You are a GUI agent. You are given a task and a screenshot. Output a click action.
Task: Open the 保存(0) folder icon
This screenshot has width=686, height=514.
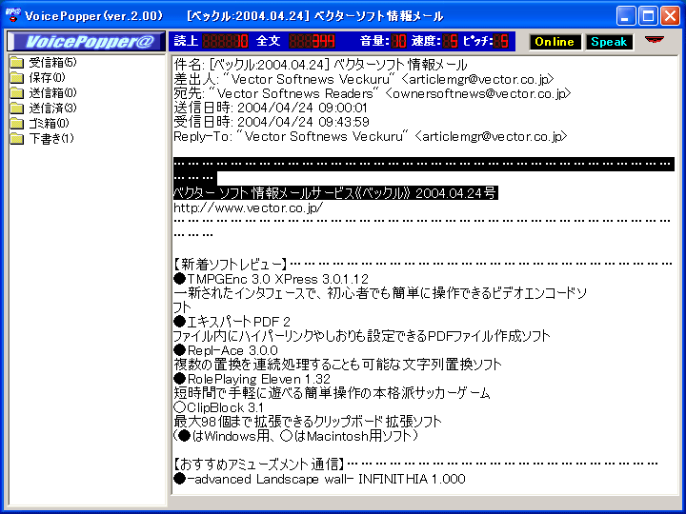pyautogui.click(x=17, y=78)
